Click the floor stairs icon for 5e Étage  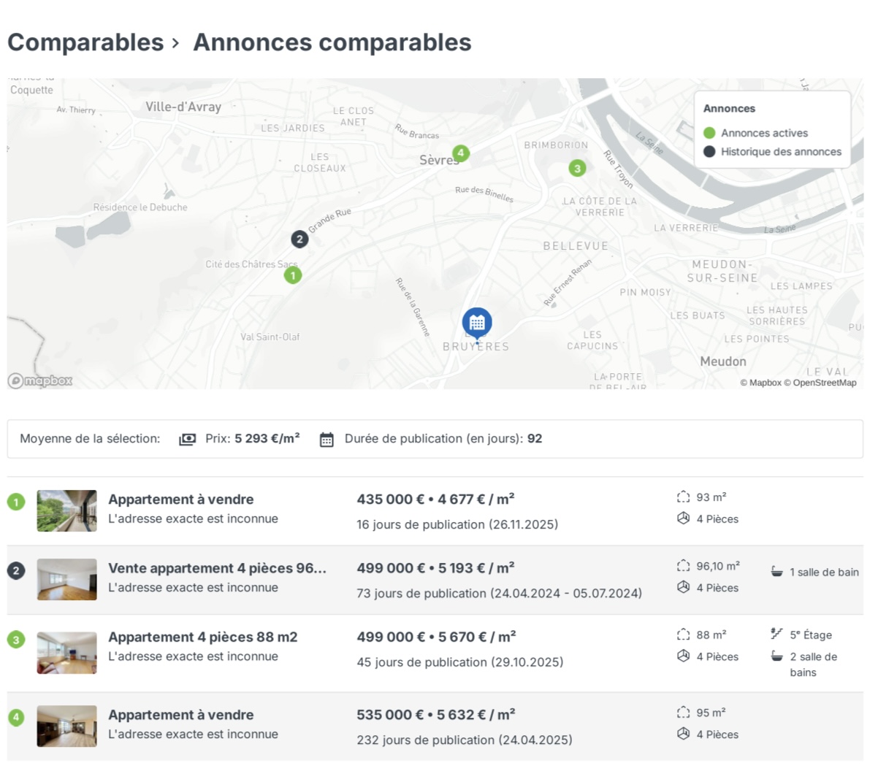pos(776,634)
